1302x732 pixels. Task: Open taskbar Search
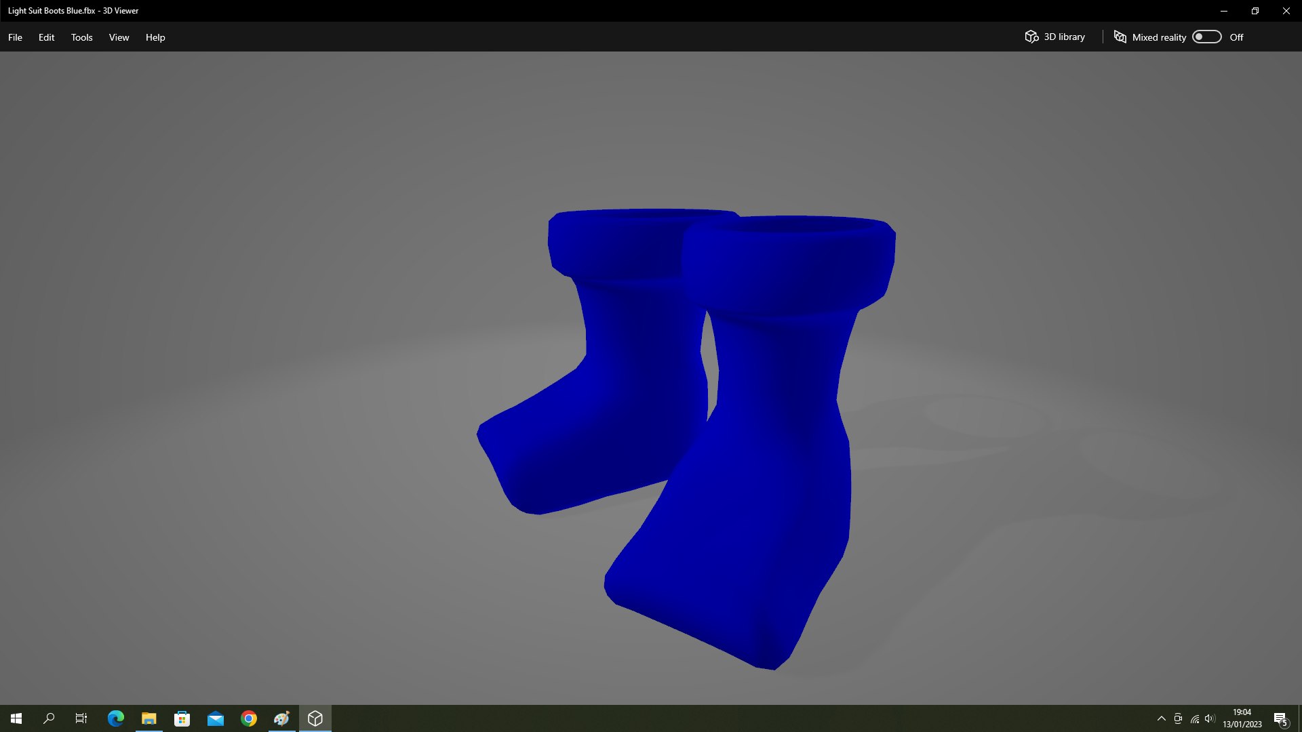tap(49, 718)
